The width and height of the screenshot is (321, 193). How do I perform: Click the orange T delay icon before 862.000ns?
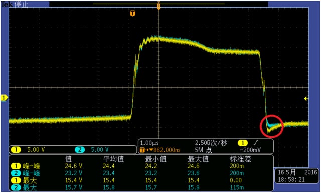tap(142, 150)
